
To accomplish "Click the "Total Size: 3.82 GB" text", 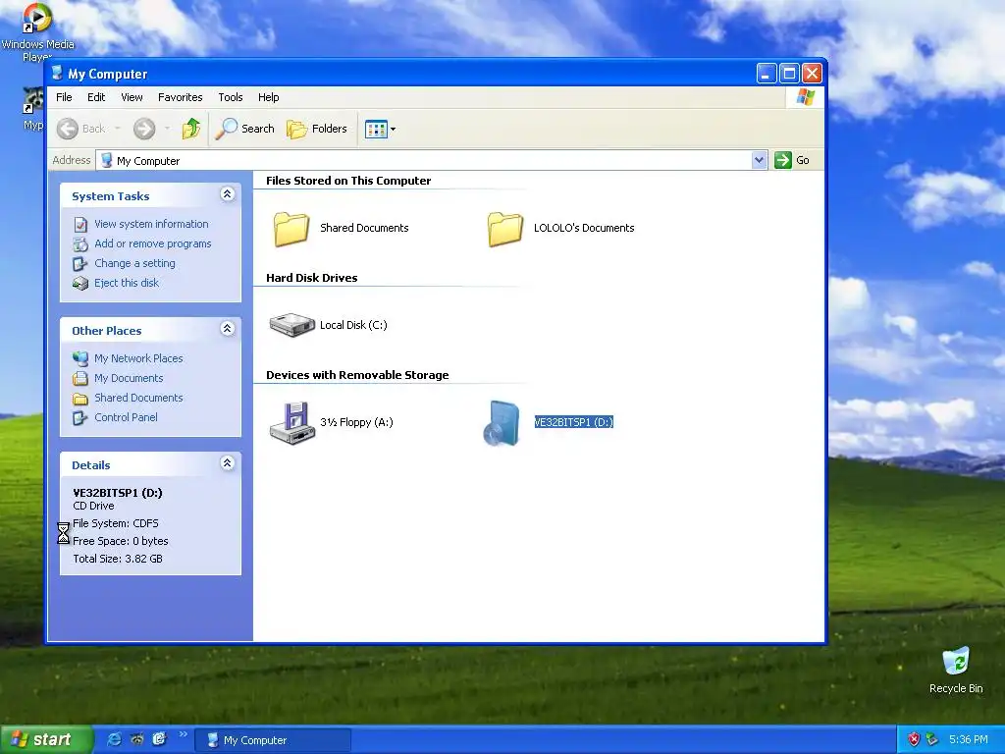I will click(118, 559).
